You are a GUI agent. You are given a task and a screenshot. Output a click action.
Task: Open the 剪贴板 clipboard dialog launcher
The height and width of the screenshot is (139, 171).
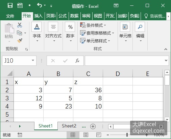click(x=26, y=49)
